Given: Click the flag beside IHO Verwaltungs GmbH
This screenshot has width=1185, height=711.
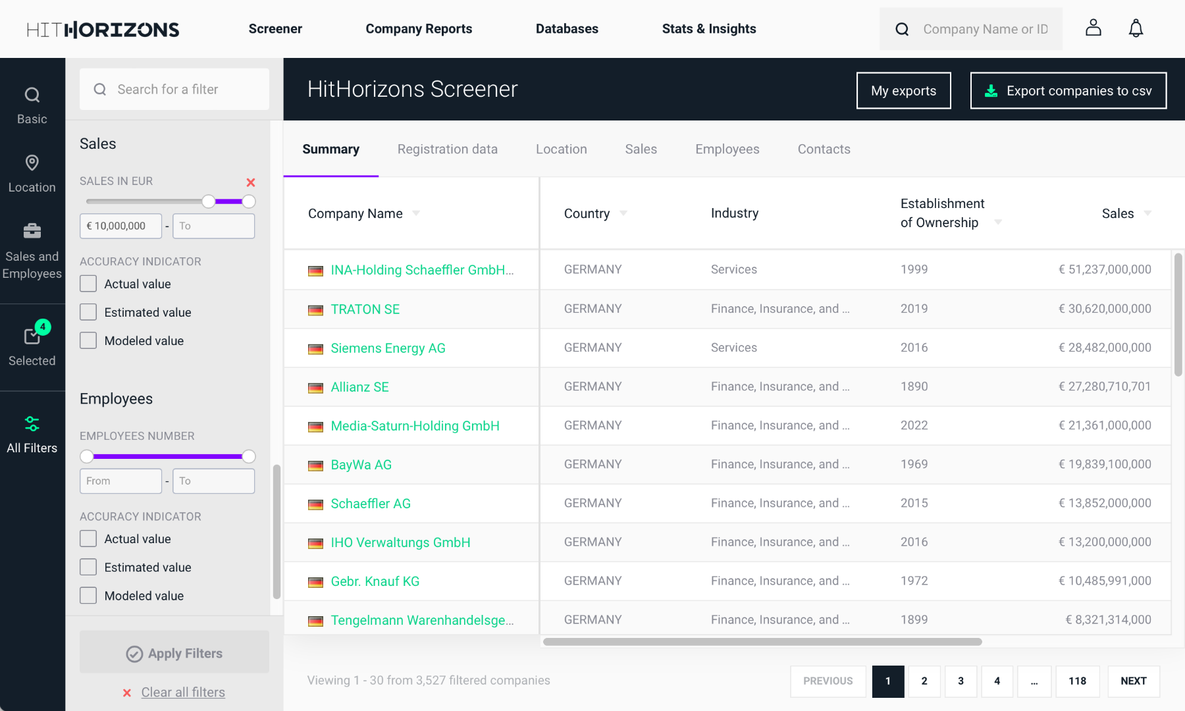Looking at the screenshot, I should 316,543.
